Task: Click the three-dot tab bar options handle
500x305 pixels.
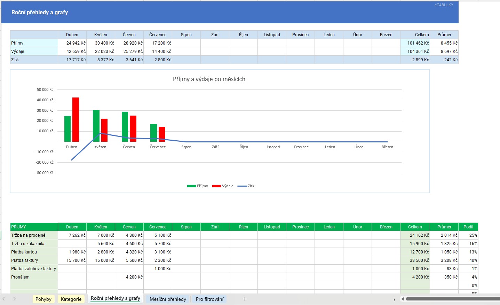Action: tap(394, 299)
